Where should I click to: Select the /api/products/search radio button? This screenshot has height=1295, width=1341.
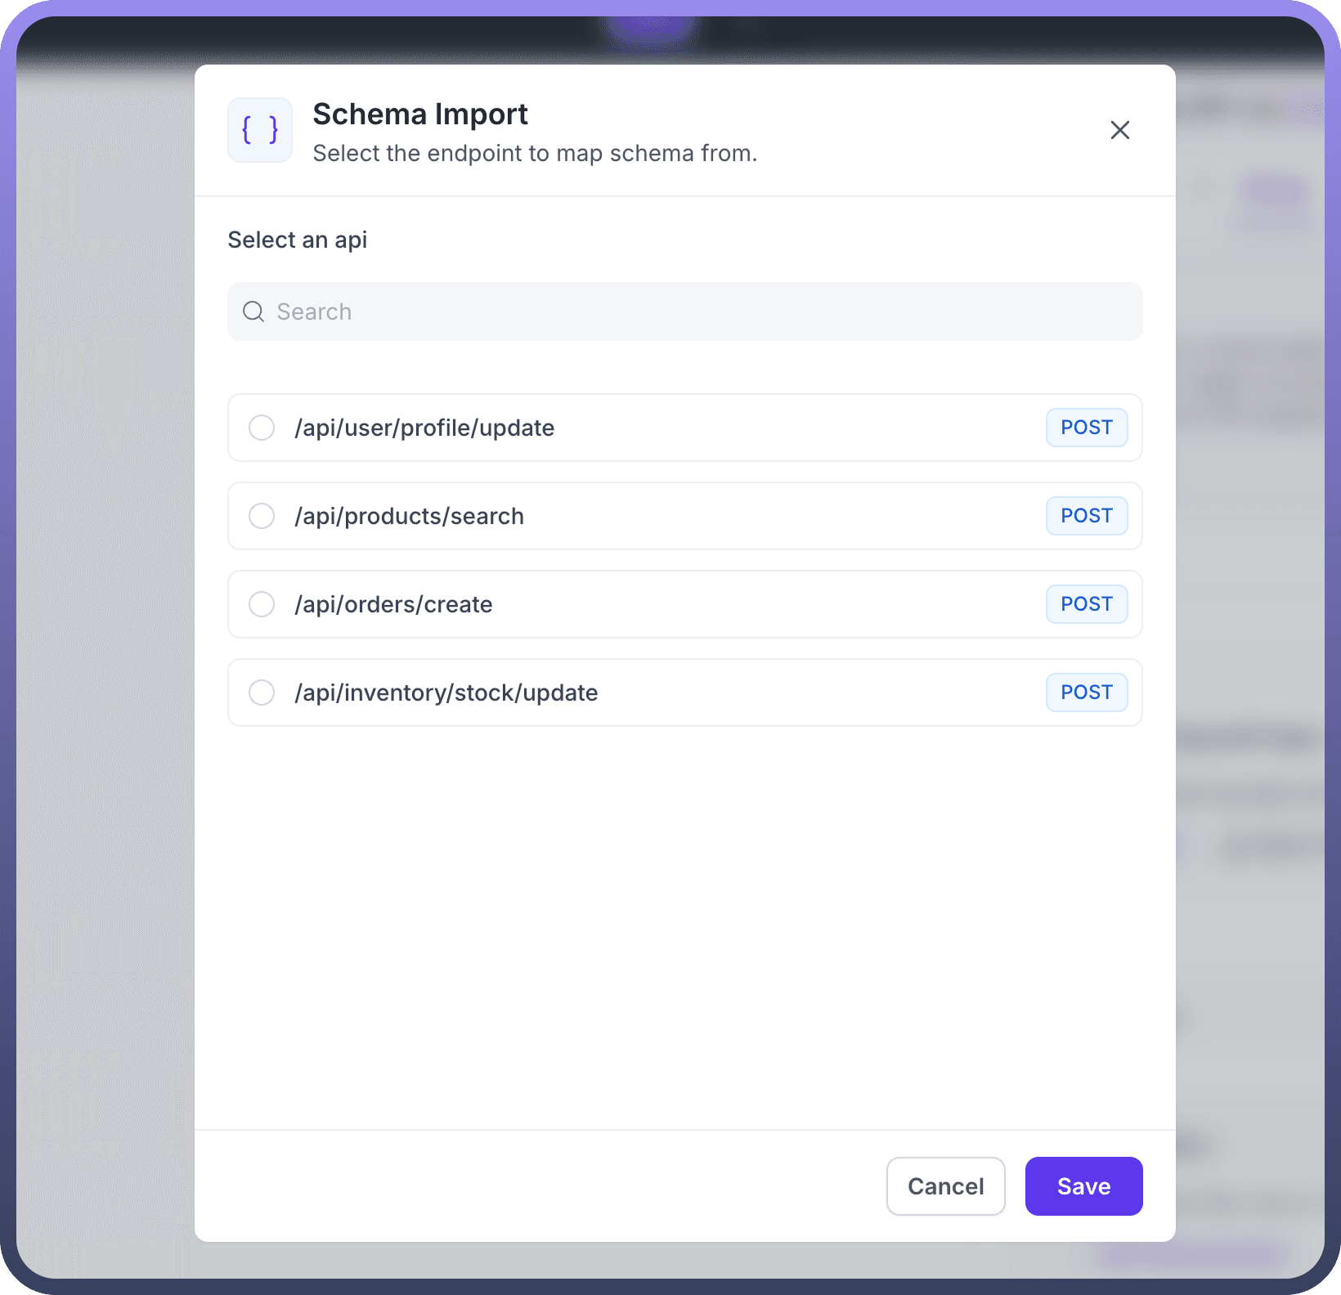pos(262,516)
